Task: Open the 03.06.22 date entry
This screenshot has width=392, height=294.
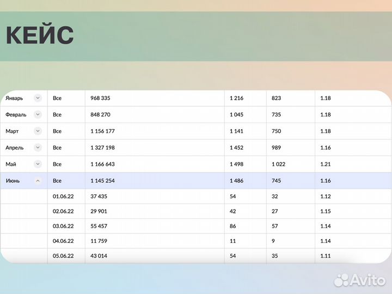Action: (x=63, y=226)
